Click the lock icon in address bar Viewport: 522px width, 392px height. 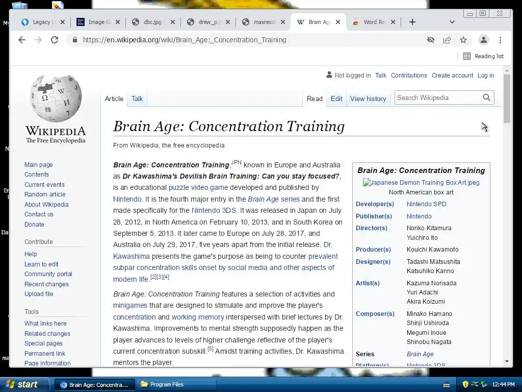point(75,40)
